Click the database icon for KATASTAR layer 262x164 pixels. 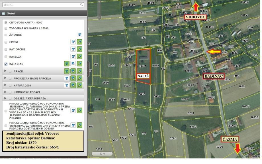click(73, 64)
